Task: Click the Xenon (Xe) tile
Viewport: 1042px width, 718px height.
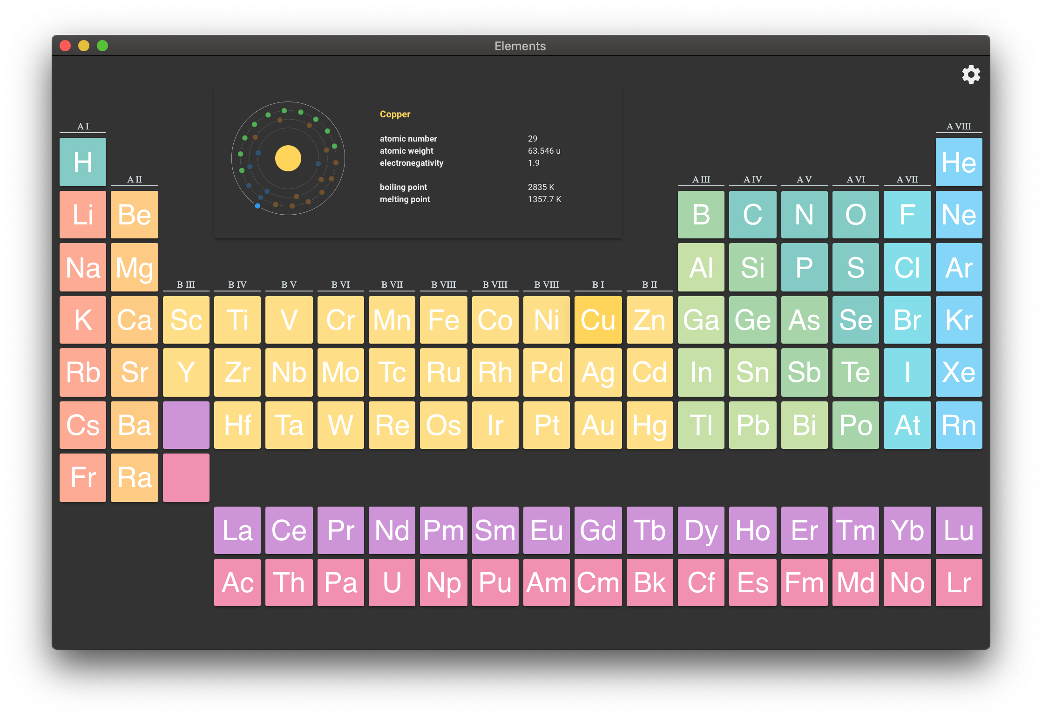Action: [x=959, y=373]
